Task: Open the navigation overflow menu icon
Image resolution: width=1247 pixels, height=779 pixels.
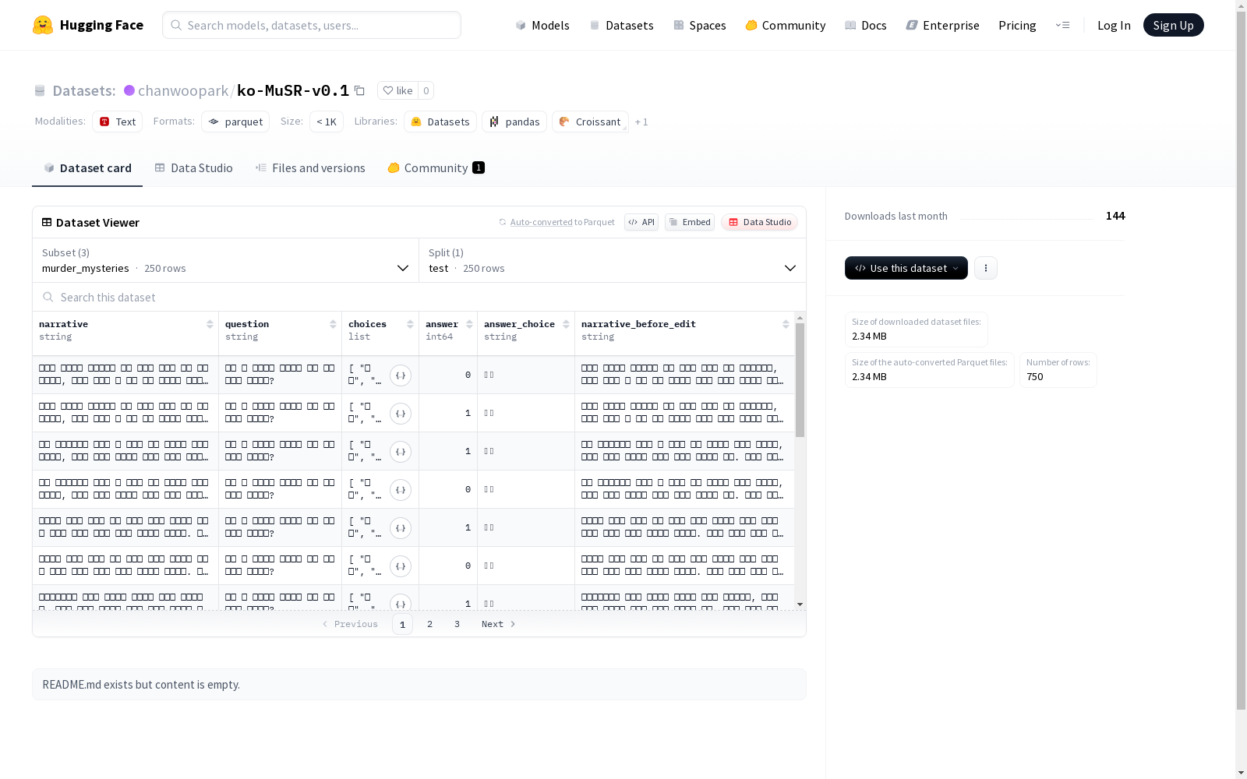Action: pyautogui.click(x=1062, y=25)
